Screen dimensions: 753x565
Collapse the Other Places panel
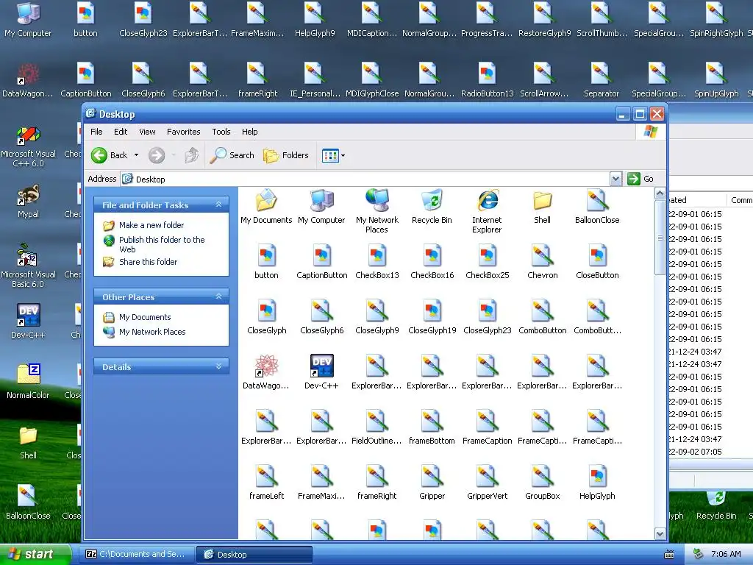pyautogui.click(x=218, y=296)
